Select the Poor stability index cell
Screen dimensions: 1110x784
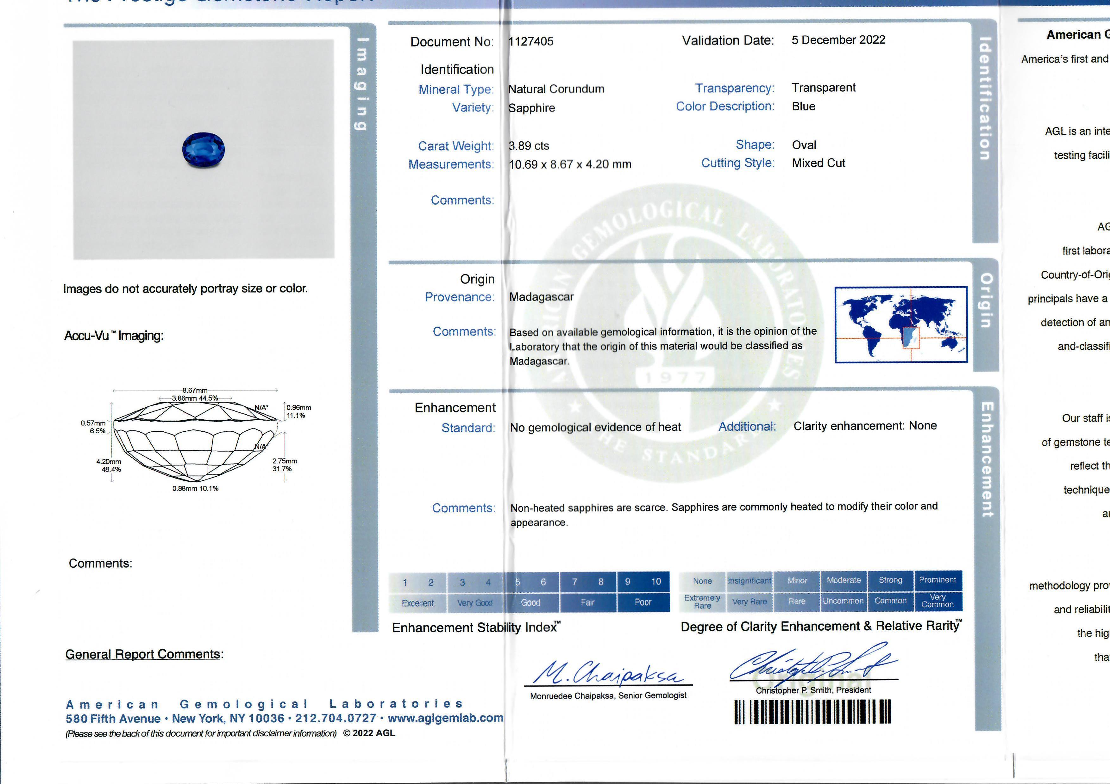[643, 602]
